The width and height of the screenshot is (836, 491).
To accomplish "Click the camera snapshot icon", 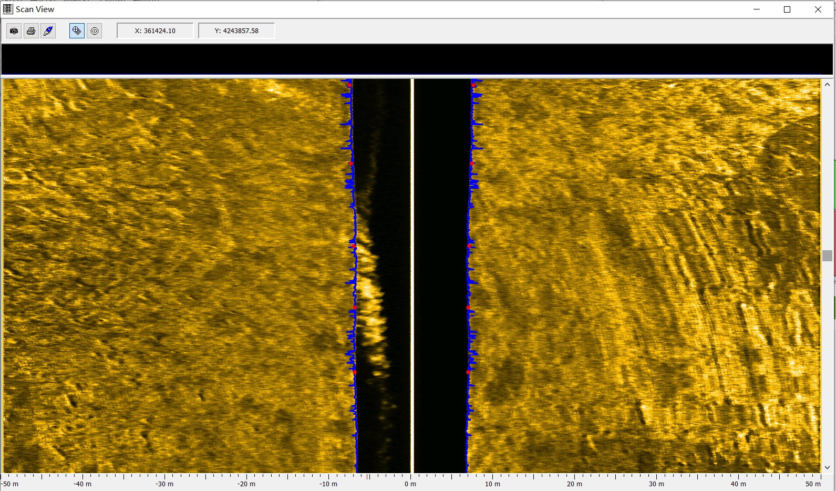I will 14,31.
